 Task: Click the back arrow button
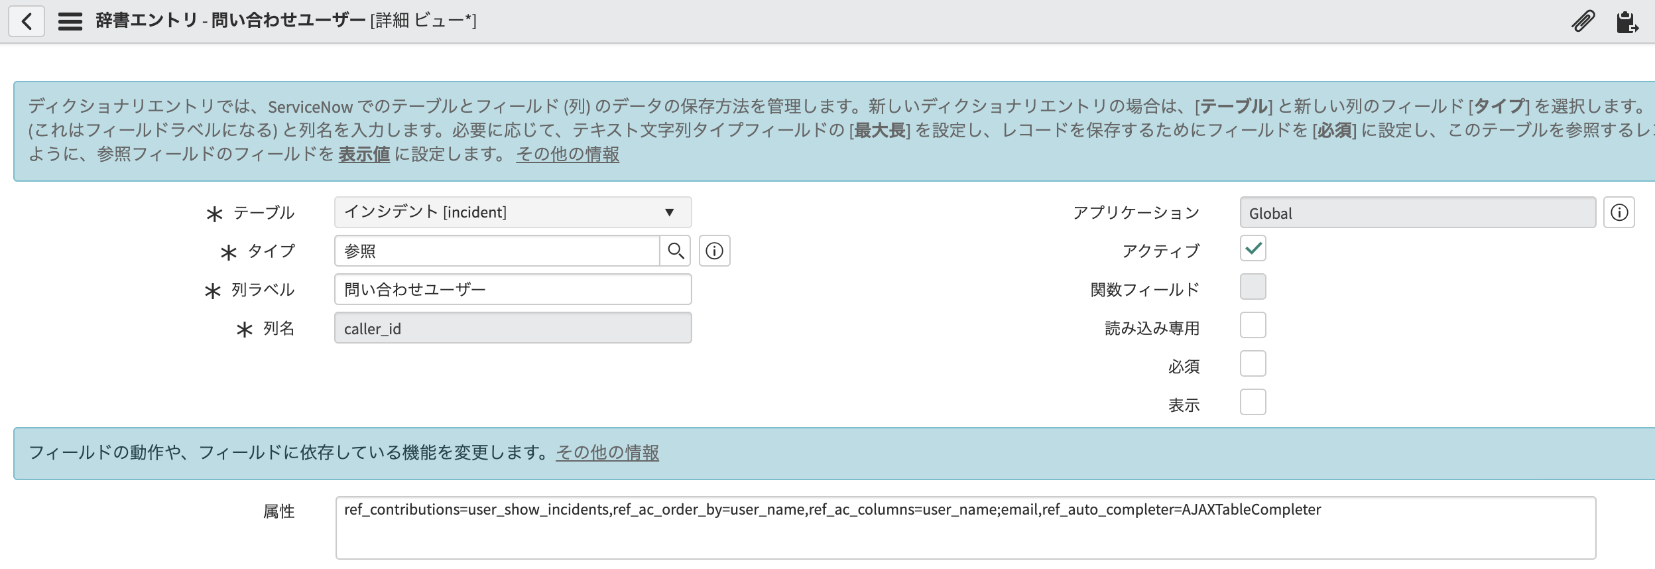pyautogui.click(x=27, y=21)
